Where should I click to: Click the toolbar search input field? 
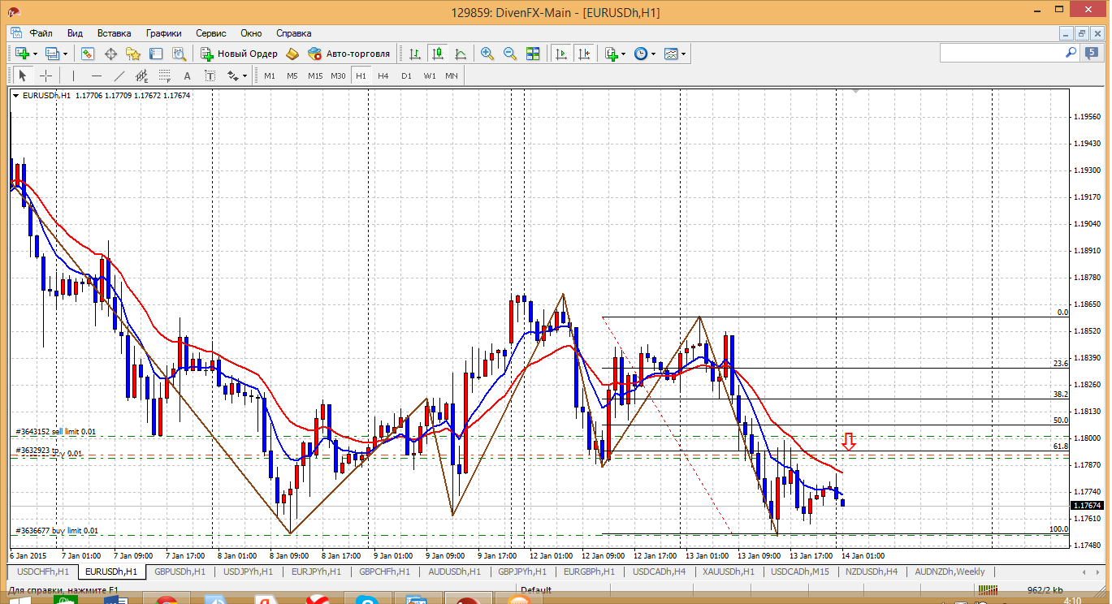[1001, 53]
